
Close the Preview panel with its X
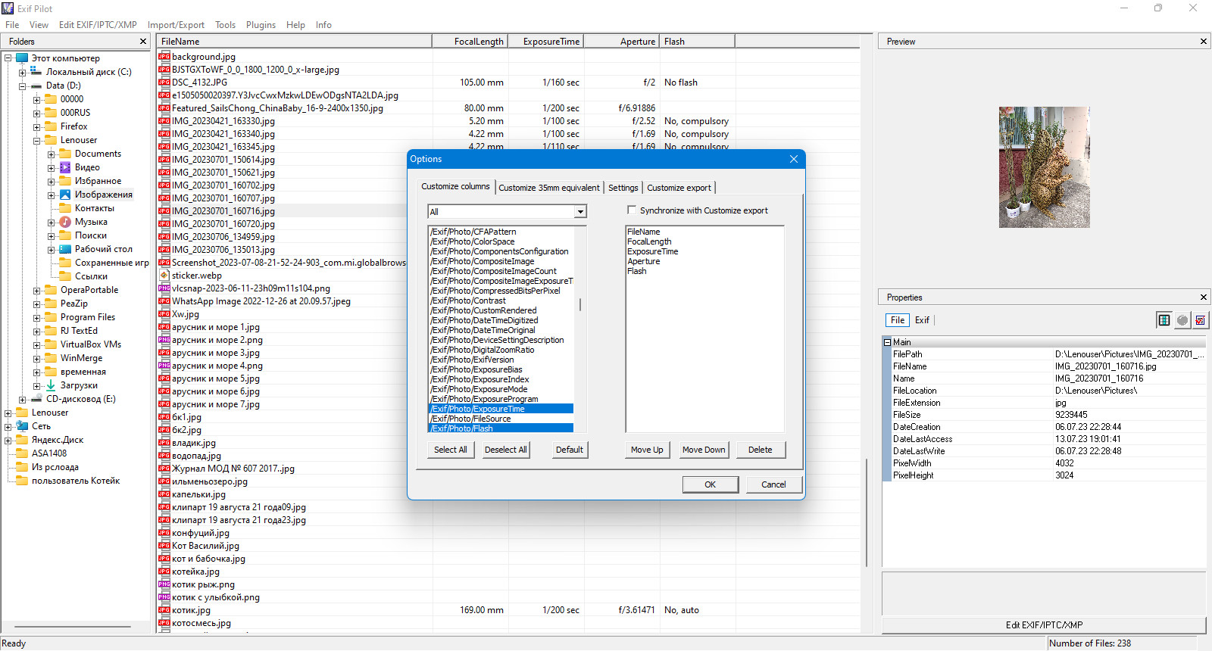click(x=1204, y=42)
